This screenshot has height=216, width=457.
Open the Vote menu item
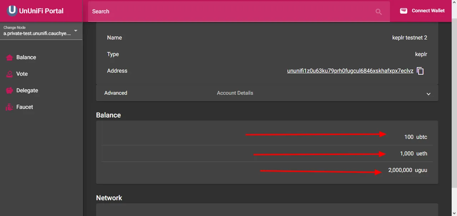(x=41, y=74)
